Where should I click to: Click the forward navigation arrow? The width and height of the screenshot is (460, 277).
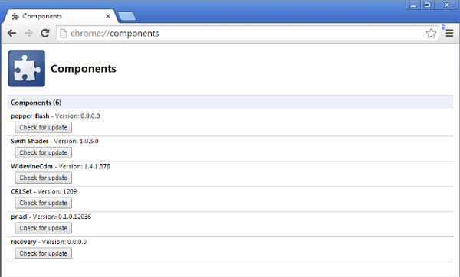[28, 33]
